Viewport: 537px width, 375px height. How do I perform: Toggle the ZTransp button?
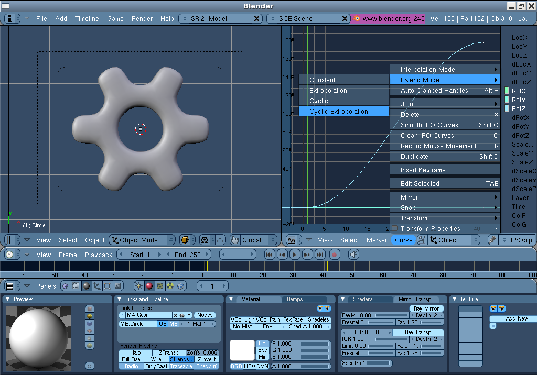pos(168,352)
